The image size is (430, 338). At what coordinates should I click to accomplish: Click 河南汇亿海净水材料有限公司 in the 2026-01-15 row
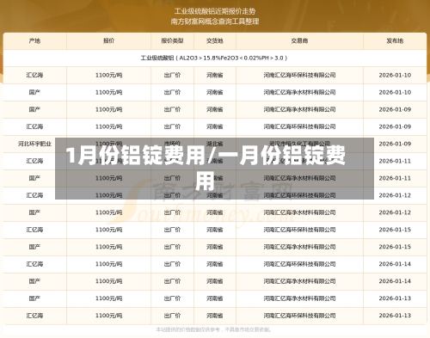pyautogui.click(x=299, y=247)
